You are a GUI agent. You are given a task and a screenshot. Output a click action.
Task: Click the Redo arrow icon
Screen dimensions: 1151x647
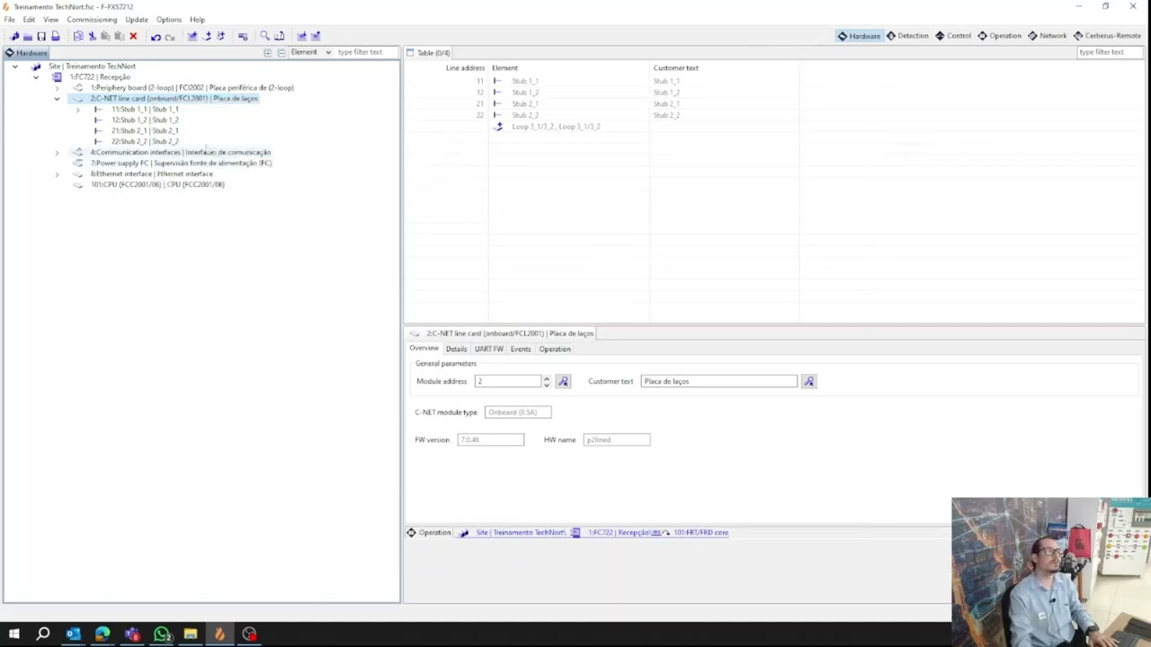(169, 36)
